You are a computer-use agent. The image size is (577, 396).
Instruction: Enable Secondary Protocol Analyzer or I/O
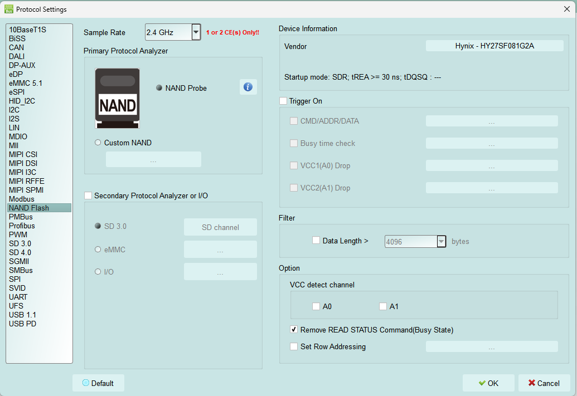(88, 195)
